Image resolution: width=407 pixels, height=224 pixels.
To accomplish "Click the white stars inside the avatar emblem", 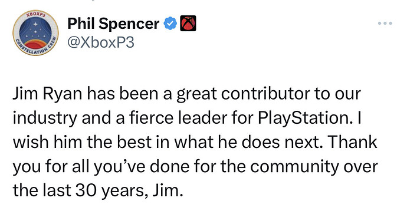I will tap(35, 31).
